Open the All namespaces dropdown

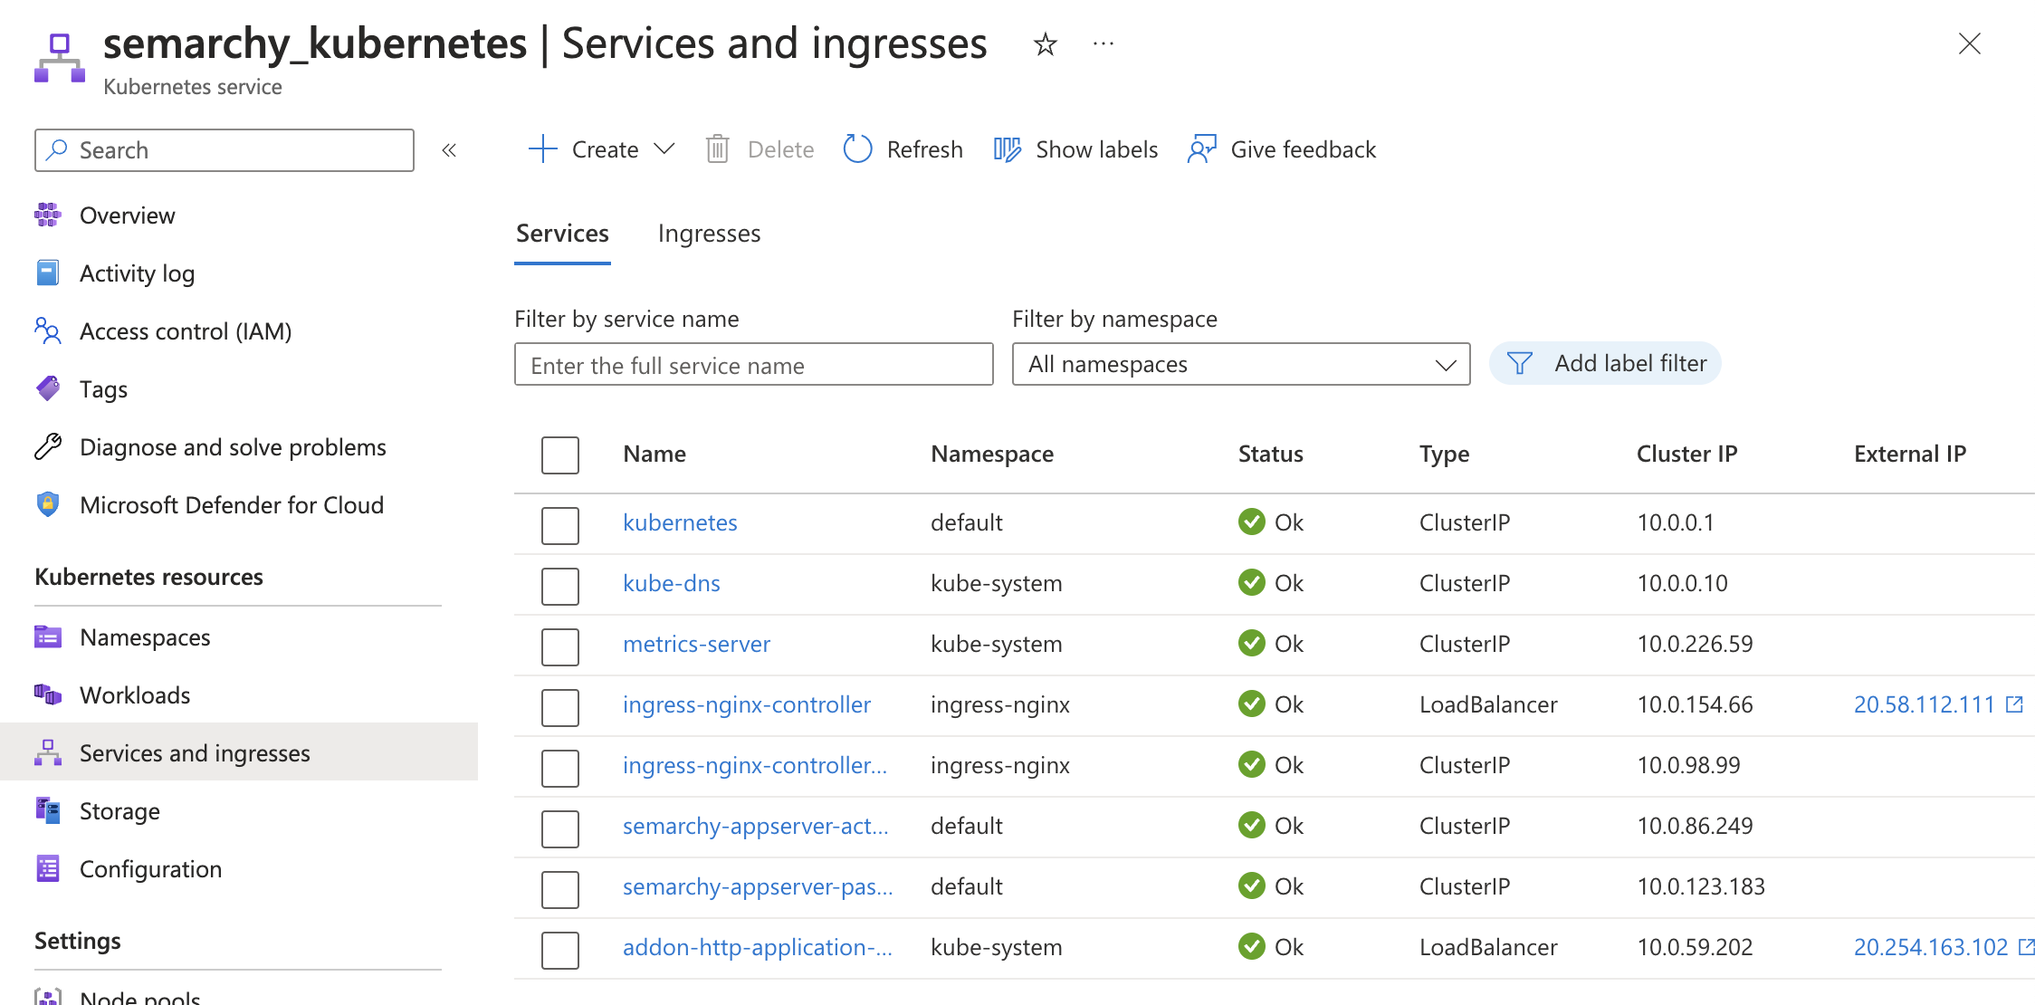(1241, 364)
